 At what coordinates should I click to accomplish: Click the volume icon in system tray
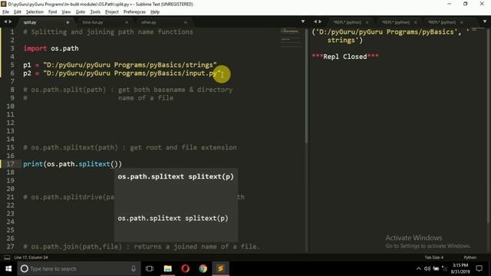click(x=427, y=268)
